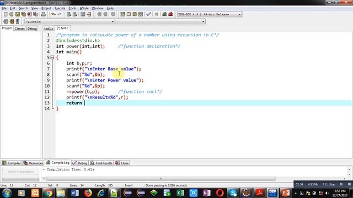
Task: Click the Debug checkmark icon
Action: [148, 14]
